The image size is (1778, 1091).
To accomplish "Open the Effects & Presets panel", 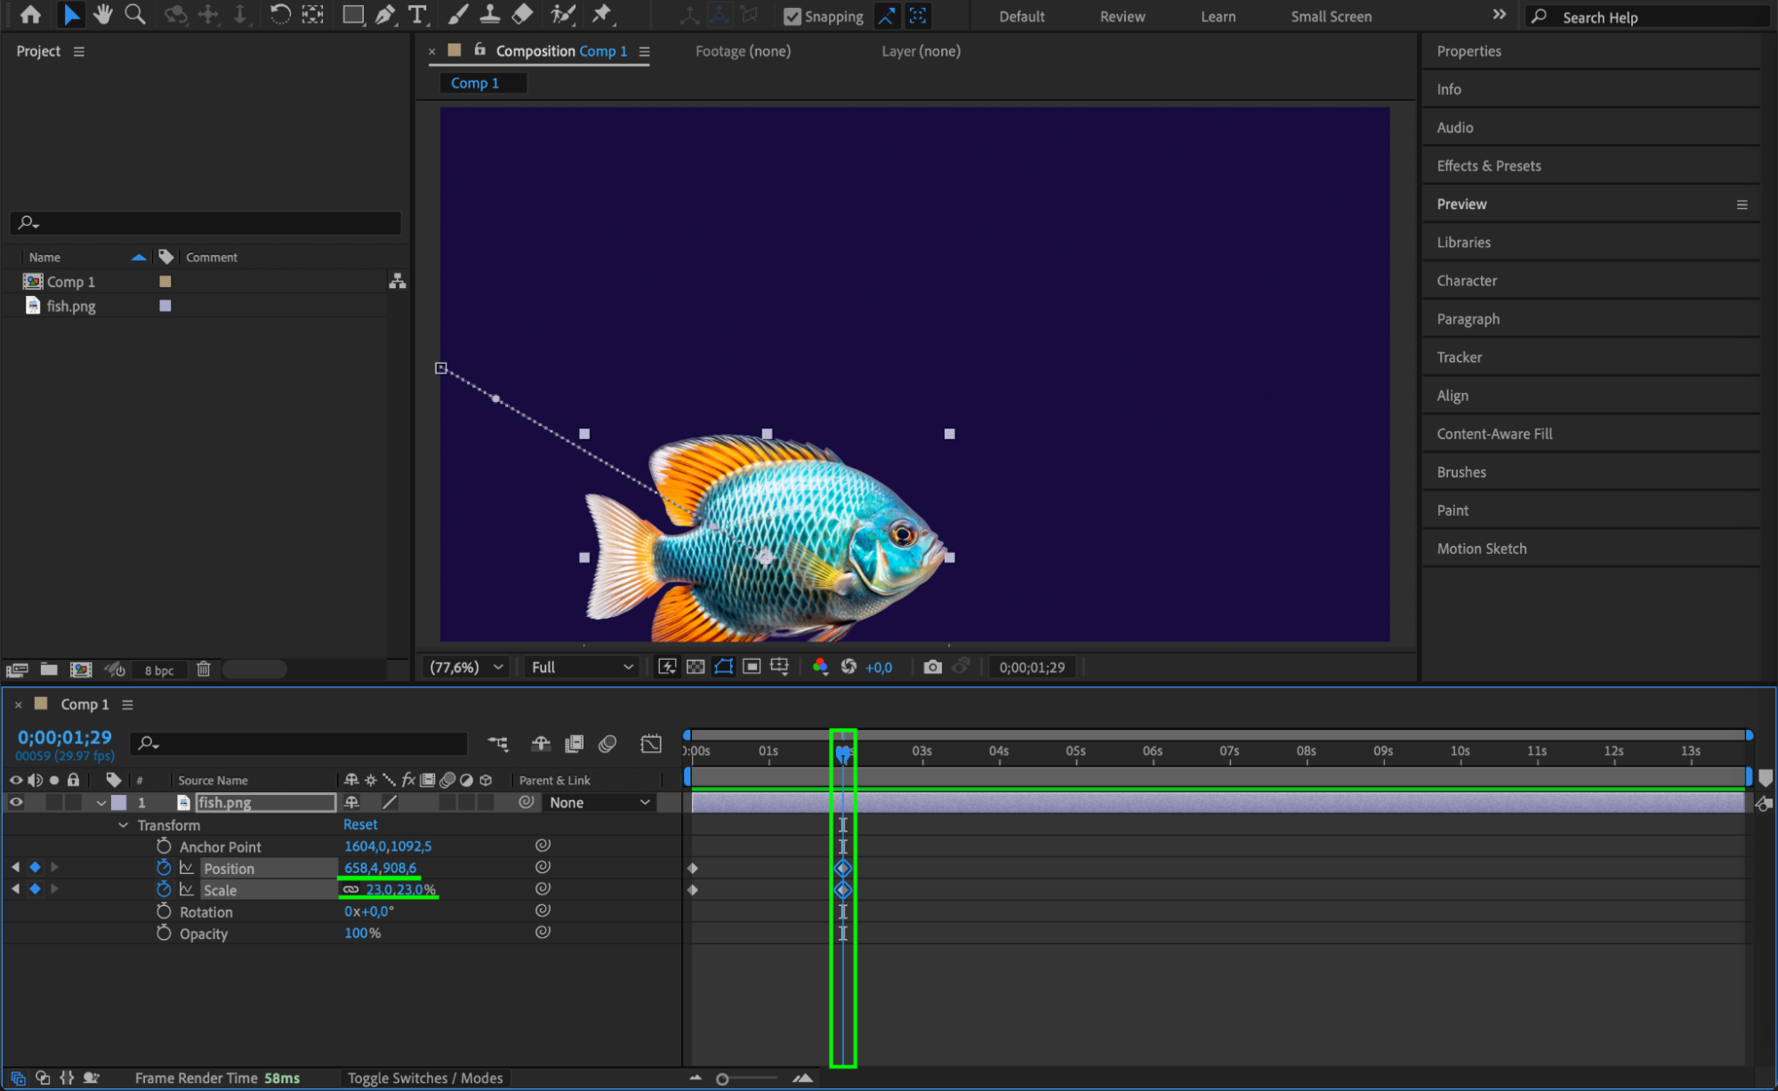I will pyautogui.click(x=1488, y=165).
